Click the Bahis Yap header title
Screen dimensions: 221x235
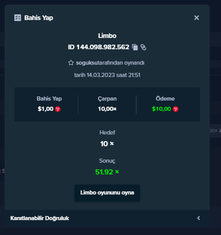pyautogui.click(x=38, y=18)
